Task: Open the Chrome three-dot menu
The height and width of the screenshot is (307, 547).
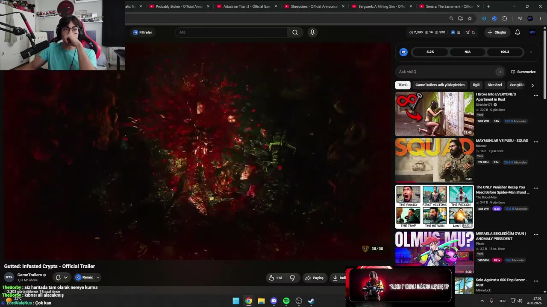Action: tap(541, 18)
